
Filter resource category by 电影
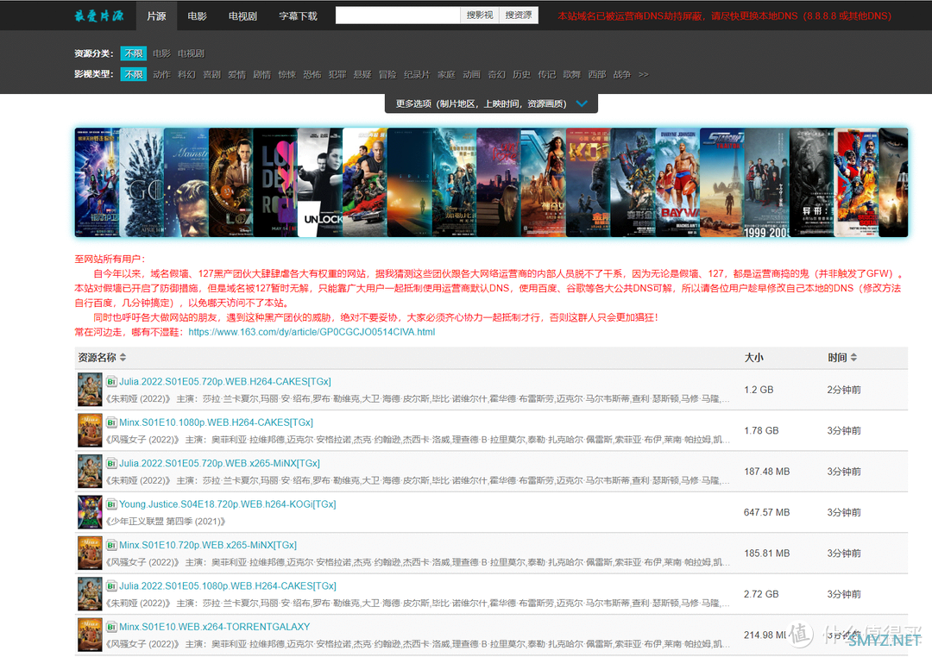pyautogui.click(x=161, y=53)
